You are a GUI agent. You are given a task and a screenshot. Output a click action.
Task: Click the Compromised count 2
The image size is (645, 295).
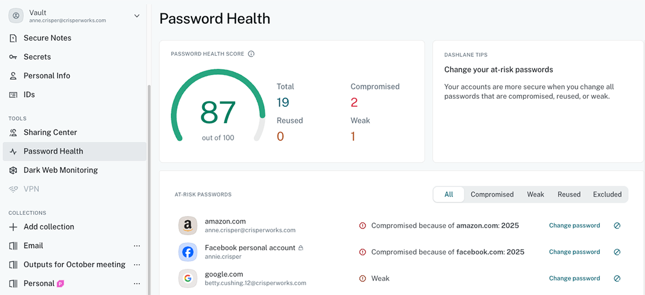coord(354,102)
